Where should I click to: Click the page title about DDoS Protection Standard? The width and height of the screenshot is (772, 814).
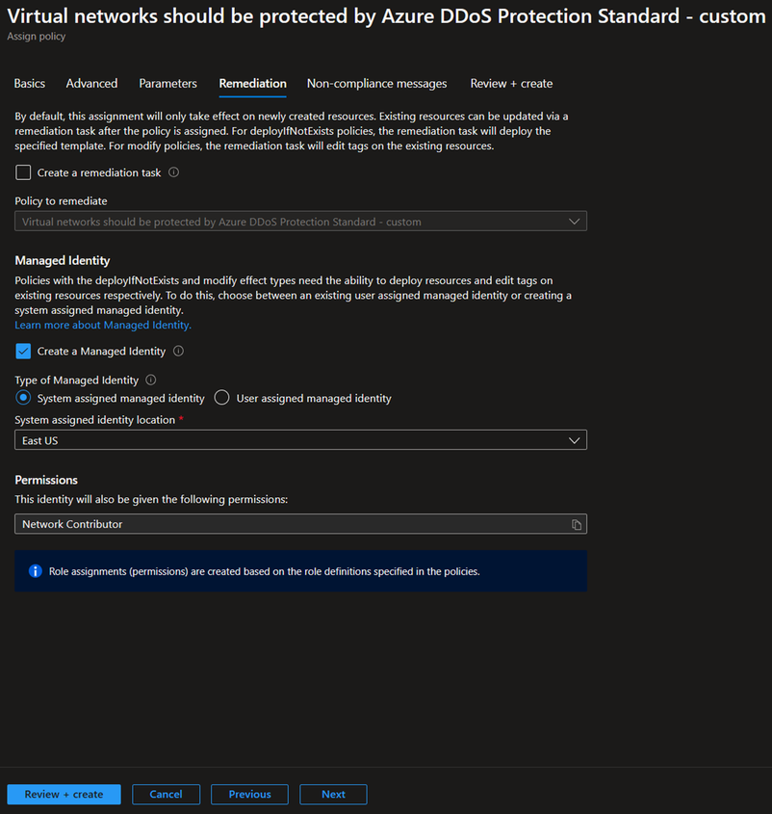pyautogui.click(x=386, y=16)
